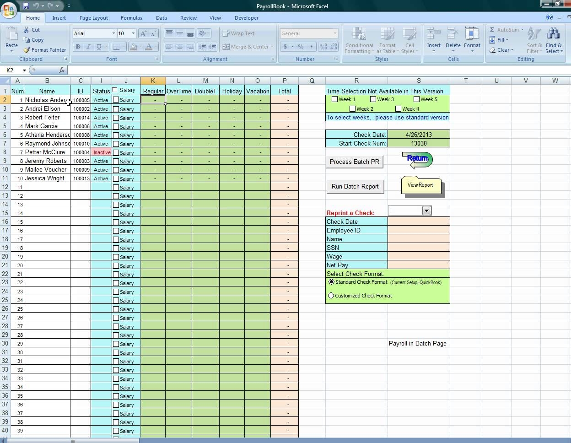Select the Customized Check Format radio button
The width and height of the screenshot is (571, 443).
(331, 295)
